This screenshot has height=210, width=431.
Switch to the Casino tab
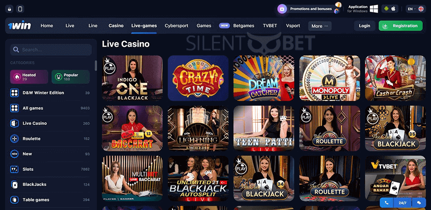[x=116, y=25]
